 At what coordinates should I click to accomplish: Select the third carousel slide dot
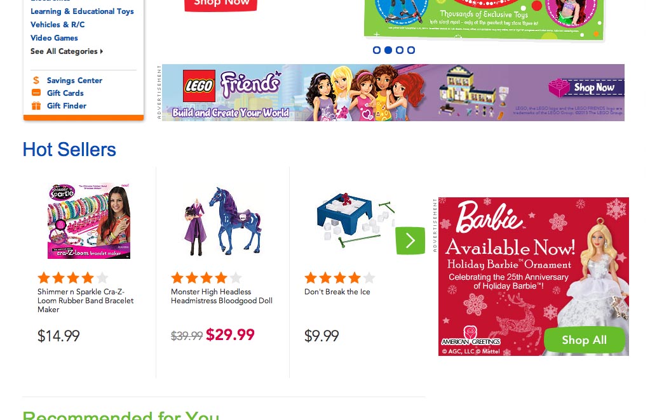pyautogui.click(x=400, y=50)
